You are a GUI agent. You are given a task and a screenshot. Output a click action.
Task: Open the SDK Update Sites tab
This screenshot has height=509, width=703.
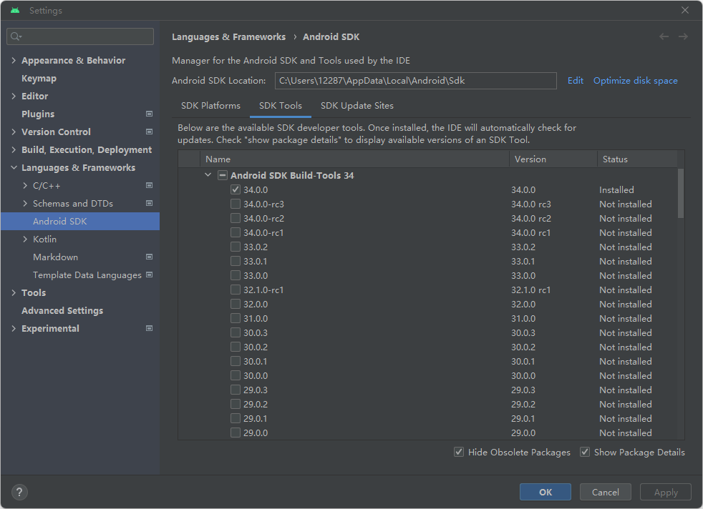(357, 106)
